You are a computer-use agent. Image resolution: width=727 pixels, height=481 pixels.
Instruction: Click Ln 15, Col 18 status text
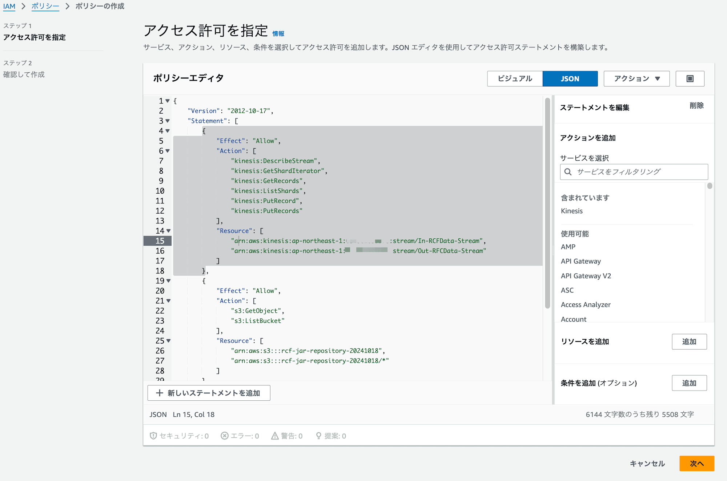click(193, 415)
